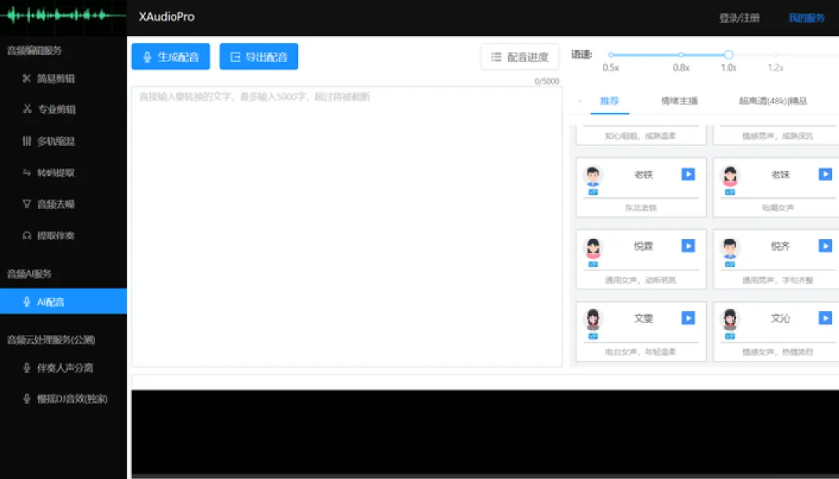Open 提取伴奏 accompaniment extraction

(x=55, y=236)
